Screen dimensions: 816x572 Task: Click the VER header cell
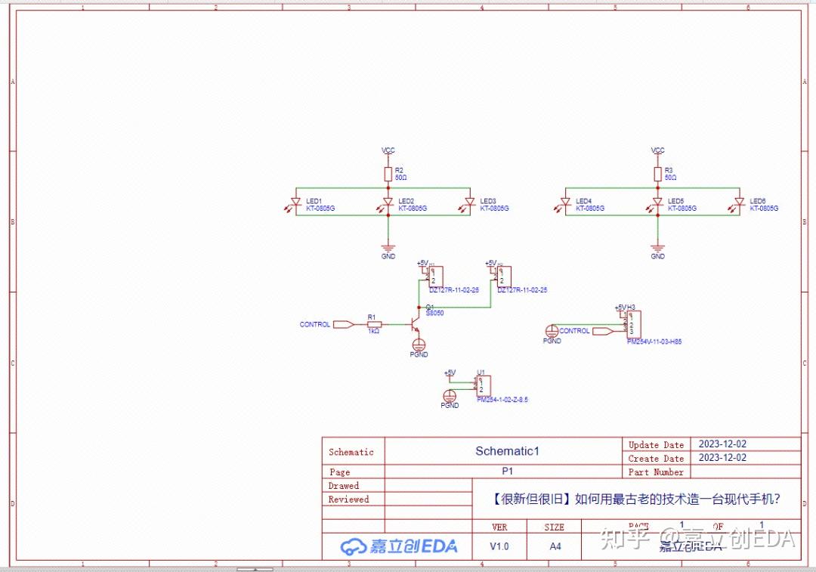click(499, 527)
